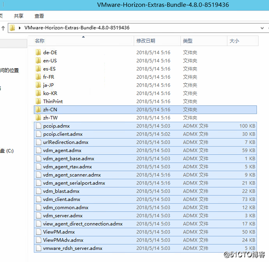Select the file name vdm_agent_scanner.admx
The height and width of the screenshot is (262, 269).
(72, 175)
